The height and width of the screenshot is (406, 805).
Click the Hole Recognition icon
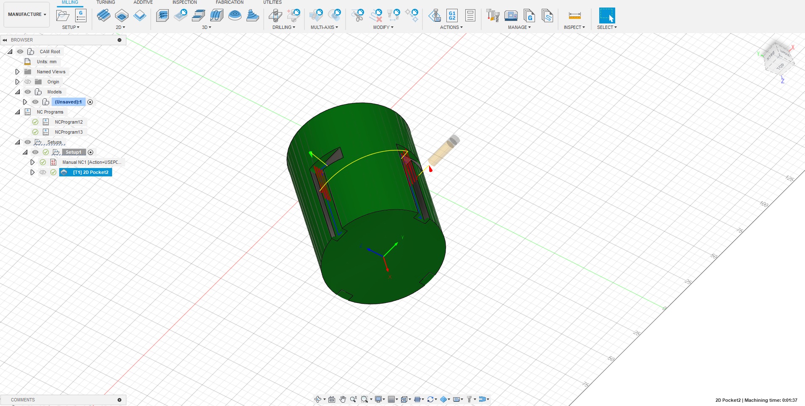coord(294,16)
